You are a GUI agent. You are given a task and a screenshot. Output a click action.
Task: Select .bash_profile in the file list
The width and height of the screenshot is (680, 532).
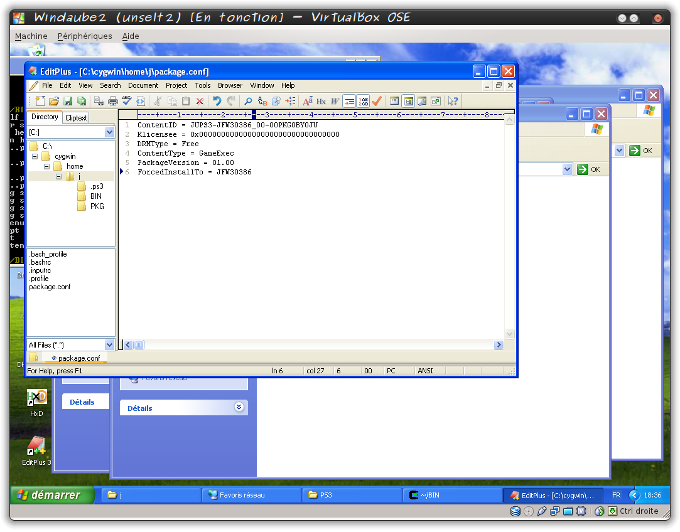pos(48,254)
